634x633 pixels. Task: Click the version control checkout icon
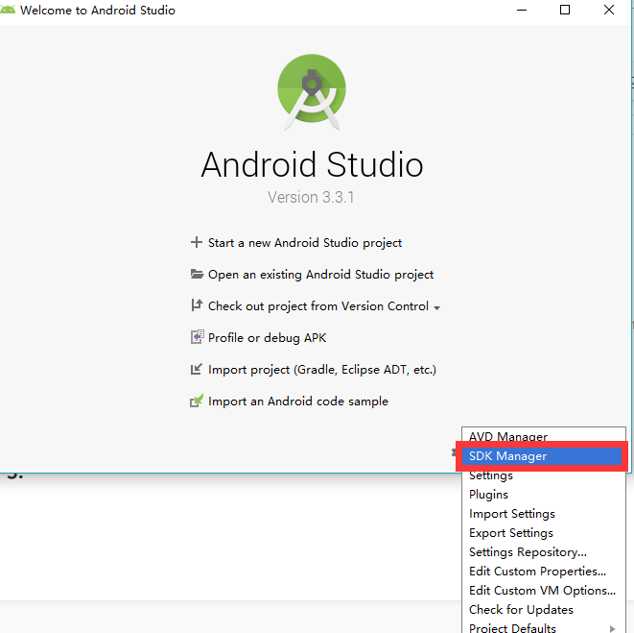coord(197,304)
